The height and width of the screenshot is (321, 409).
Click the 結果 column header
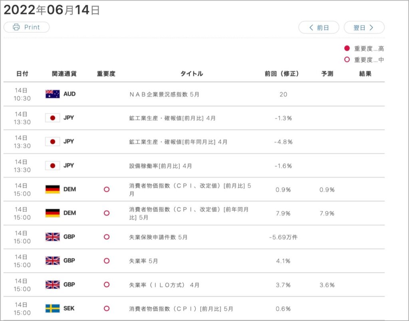365,74
